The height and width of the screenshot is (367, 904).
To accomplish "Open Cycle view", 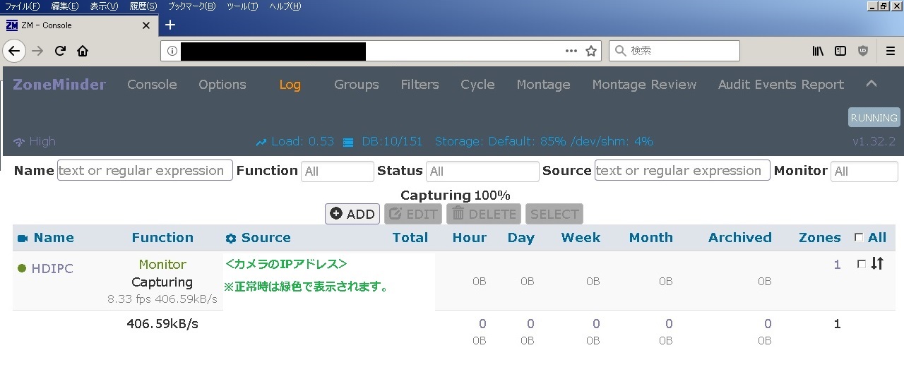I will [x=477, y=84].
